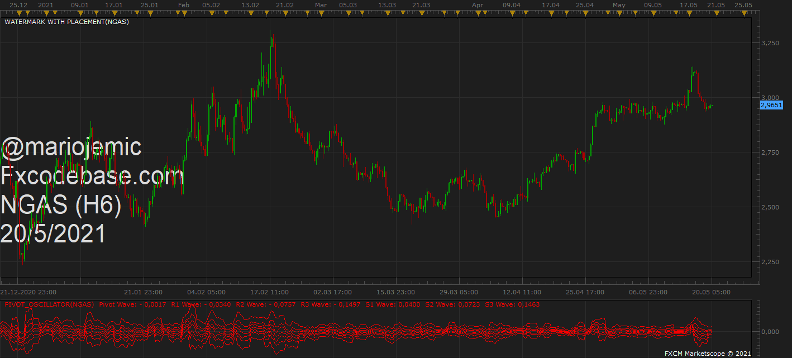Click the 06.05 23:00 date label
The width and height of the screenshot is (792, 358).
648,292
